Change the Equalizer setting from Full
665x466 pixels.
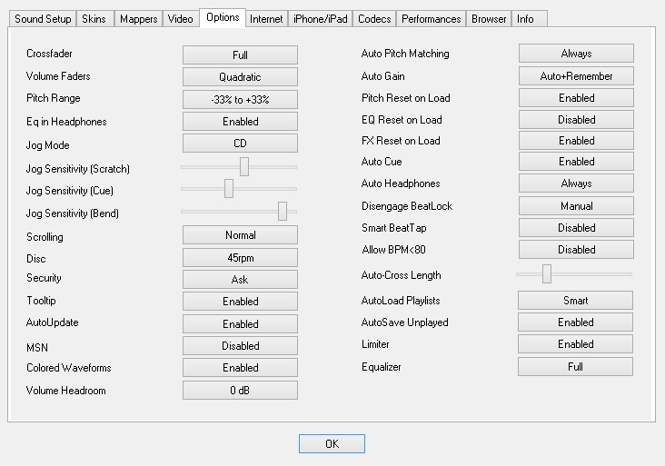point(575,367)
